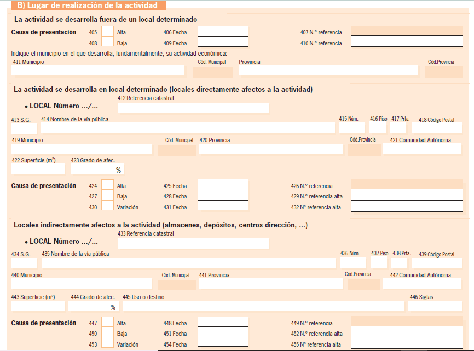Focus the 454 Fecha date field
The height and width of the screenshot is (351, 474).
pos(223,343)
